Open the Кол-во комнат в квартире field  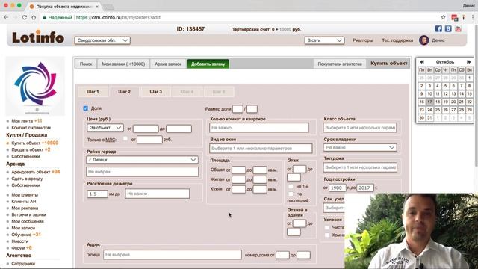coord(259,128)
